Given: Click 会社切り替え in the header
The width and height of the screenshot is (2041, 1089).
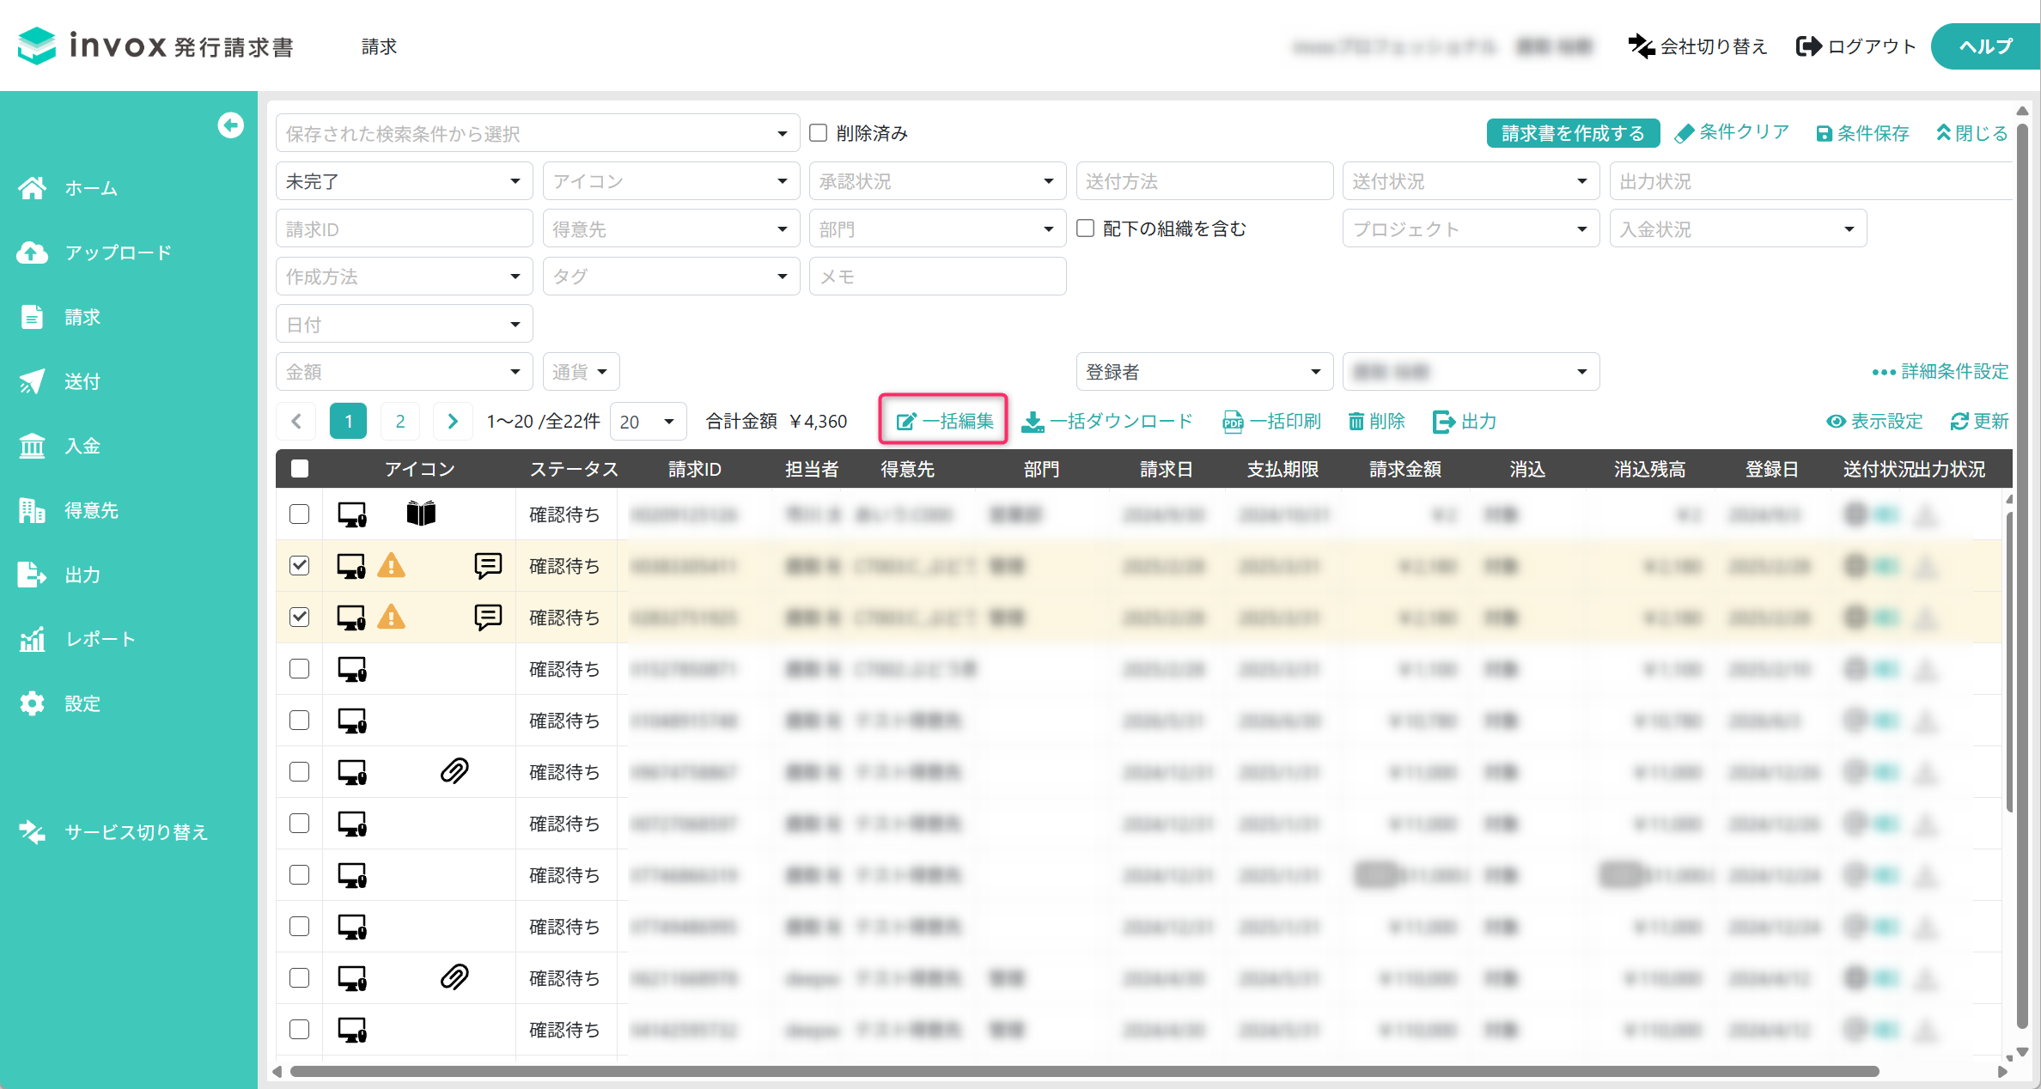Looking at the screenshot, I should [1697, 46].
